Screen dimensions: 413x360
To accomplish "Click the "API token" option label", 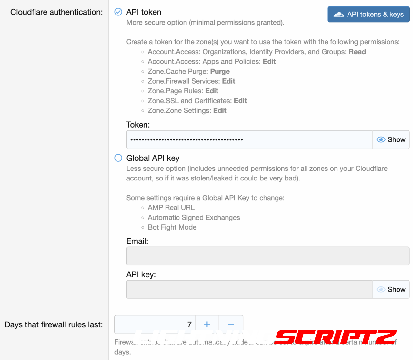I will click(x=144, y=12).
